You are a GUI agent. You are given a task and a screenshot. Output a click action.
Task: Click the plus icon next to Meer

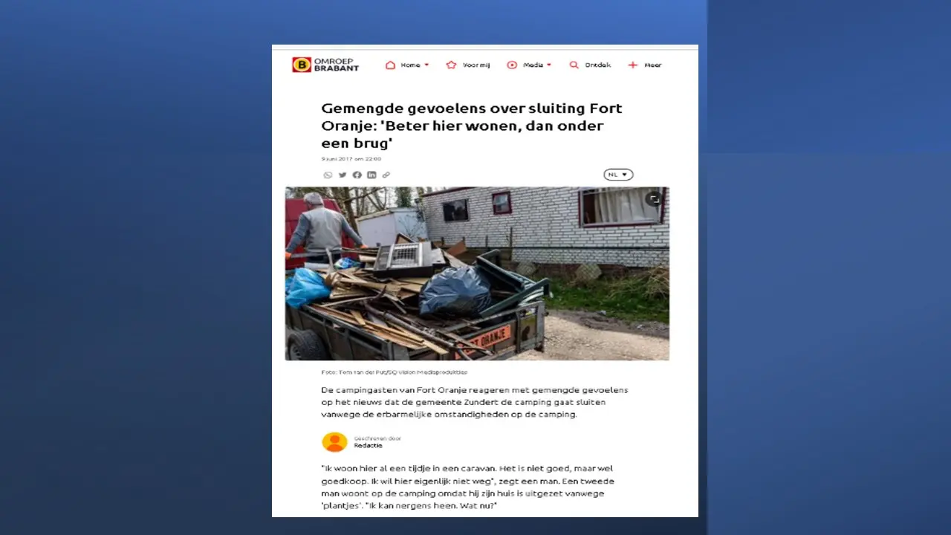(x=633, y=65)
